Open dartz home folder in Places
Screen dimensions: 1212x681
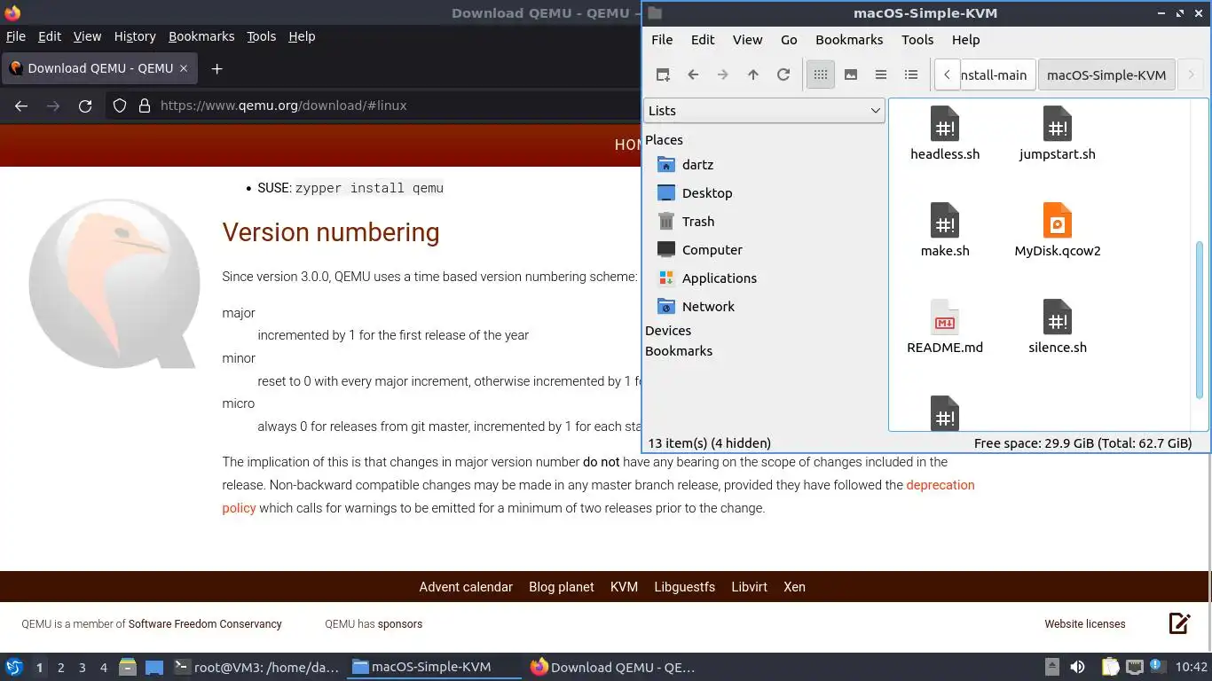tap(697, 165)
